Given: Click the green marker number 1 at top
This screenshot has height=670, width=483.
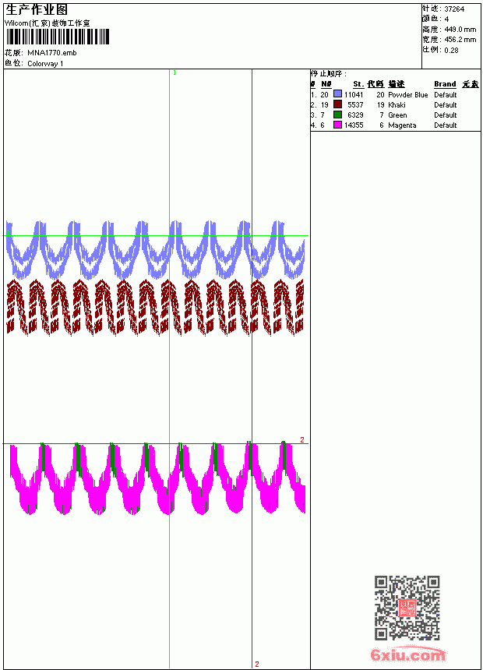Looking at the screenshot, I should [x=175, y=72].
